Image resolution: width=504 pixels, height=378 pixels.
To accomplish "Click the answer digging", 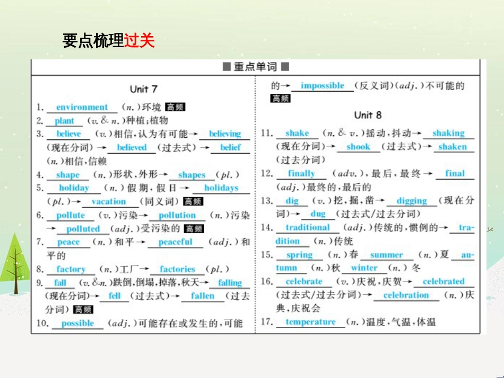I will (x=412, y=201).
